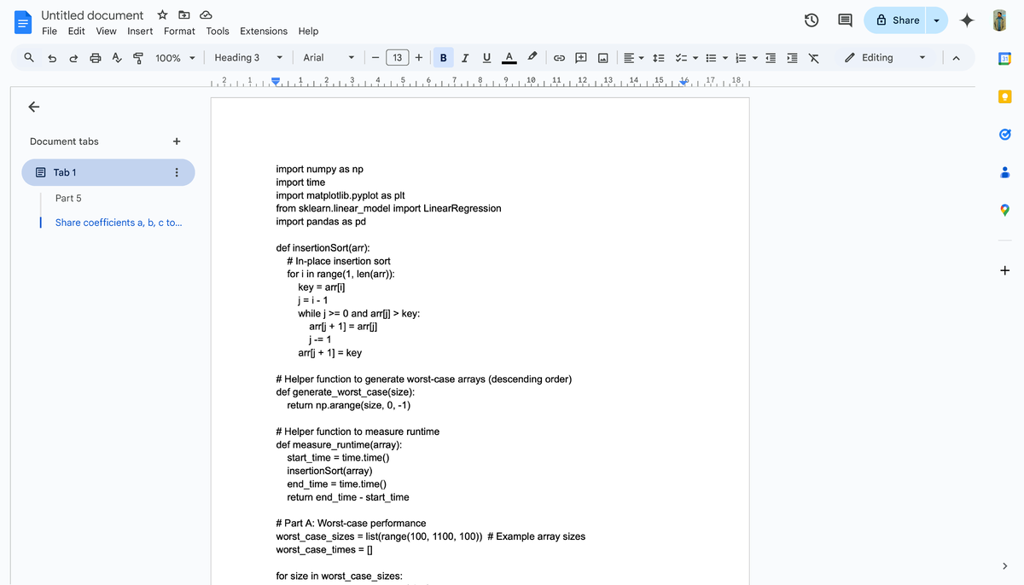This screenshot has width=1024, height=585.
Task: Insert a link
Action: point(560,58)
